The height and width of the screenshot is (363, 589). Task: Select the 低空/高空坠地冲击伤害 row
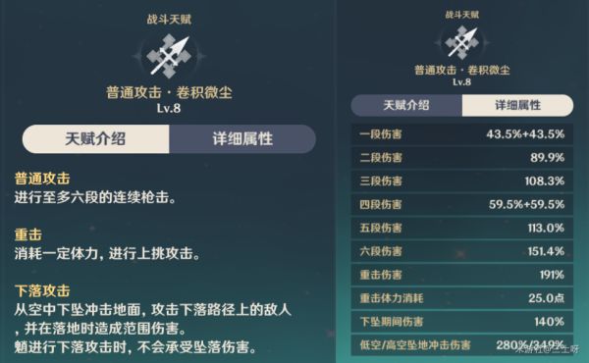click(462, 345)
